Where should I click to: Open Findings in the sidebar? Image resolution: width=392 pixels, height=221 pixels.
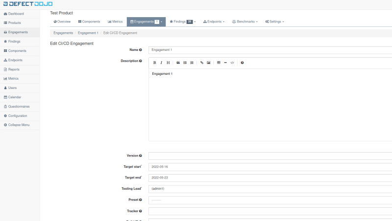[20, 42]
